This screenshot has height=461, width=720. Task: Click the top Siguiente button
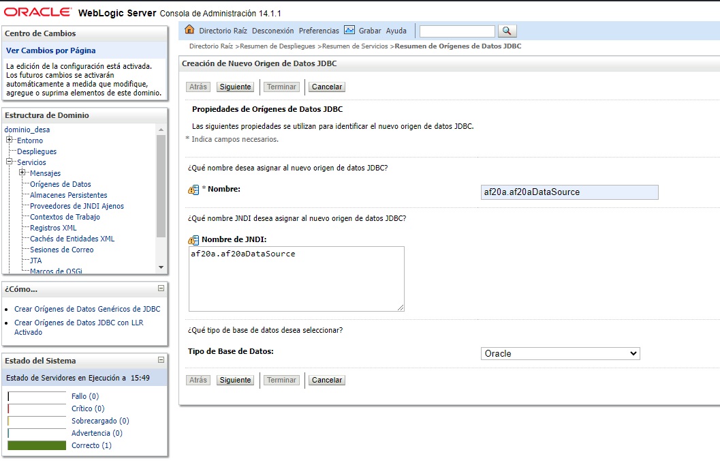click(235, 87)
